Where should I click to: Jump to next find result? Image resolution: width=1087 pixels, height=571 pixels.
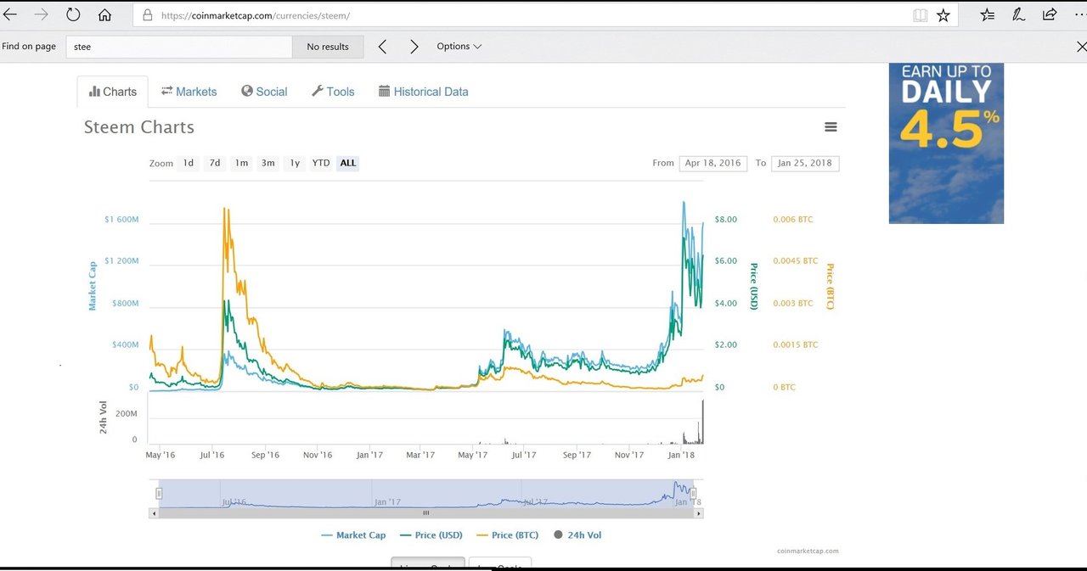click(x=414, y=47)
